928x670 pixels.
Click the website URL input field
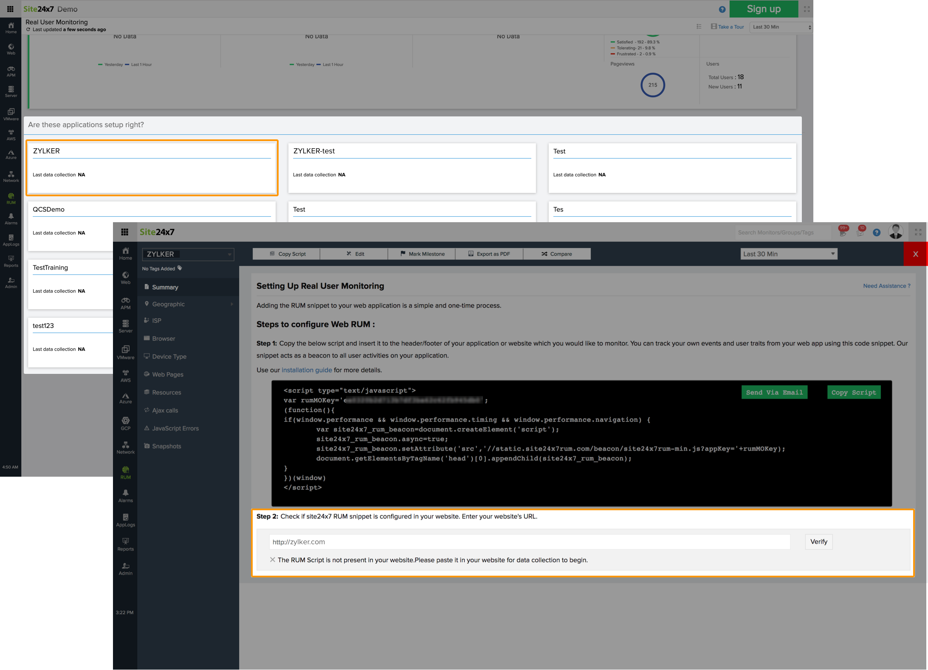click(x=529, y=542)
